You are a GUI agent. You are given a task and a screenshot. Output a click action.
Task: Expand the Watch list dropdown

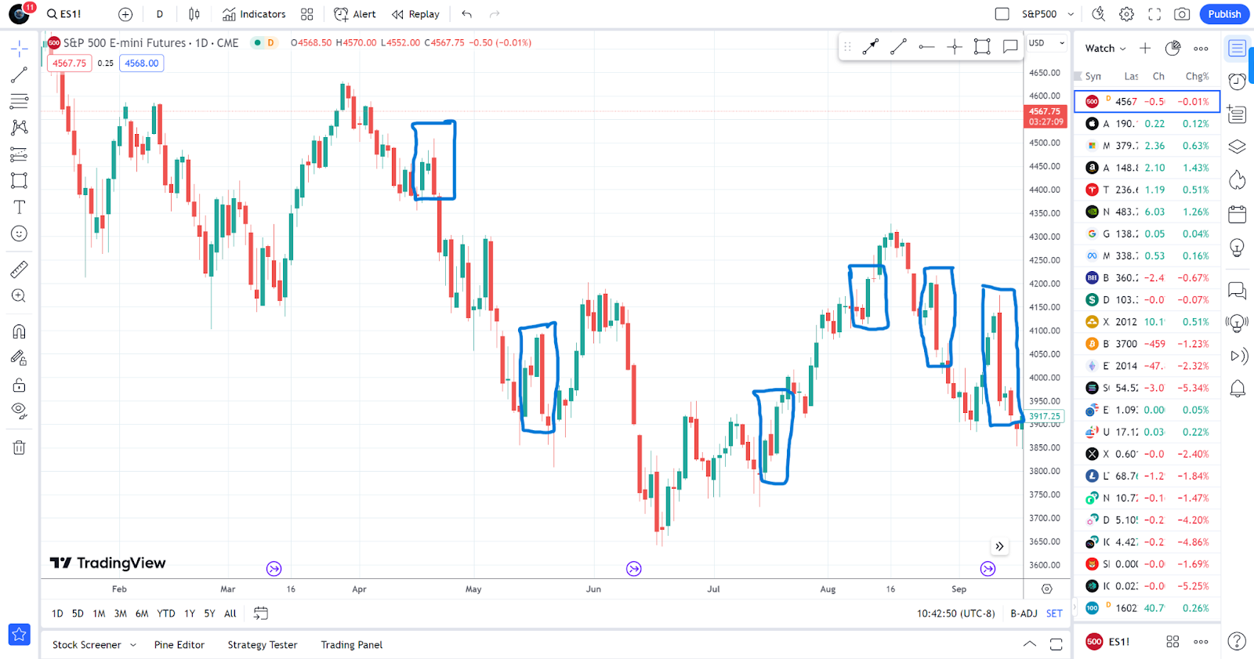point(1105,49)
